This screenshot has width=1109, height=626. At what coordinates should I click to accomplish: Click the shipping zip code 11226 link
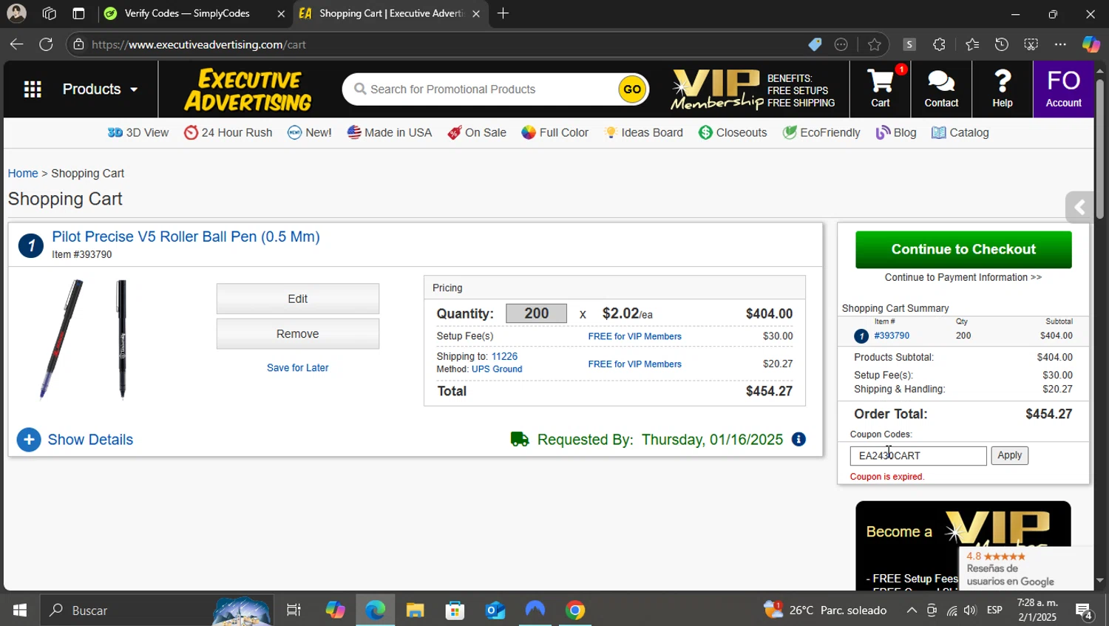[504, 357]
